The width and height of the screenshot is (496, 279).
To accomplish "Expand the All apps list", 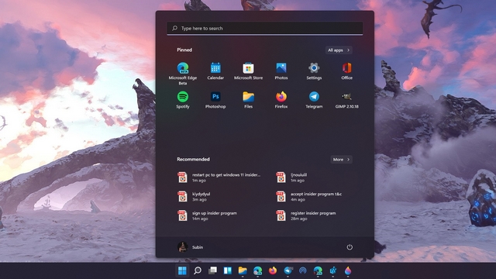I will [339, 50].
